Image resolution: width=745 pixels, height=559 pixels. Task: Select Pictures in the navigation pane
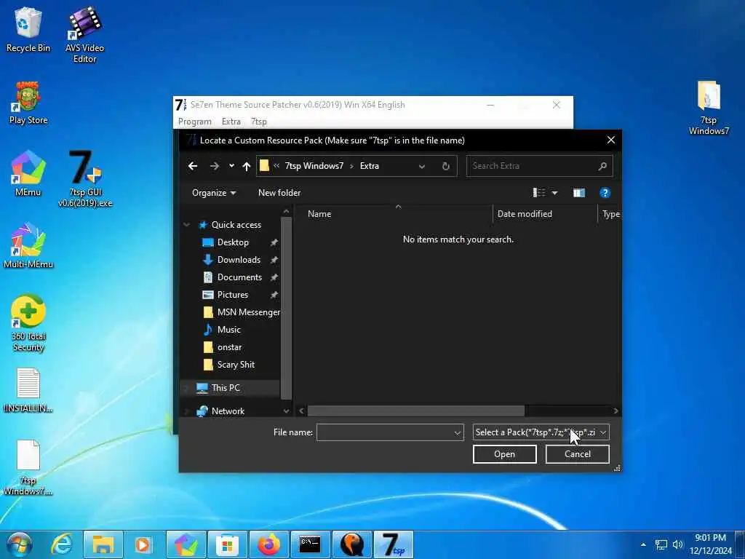(x=233, y=295)
